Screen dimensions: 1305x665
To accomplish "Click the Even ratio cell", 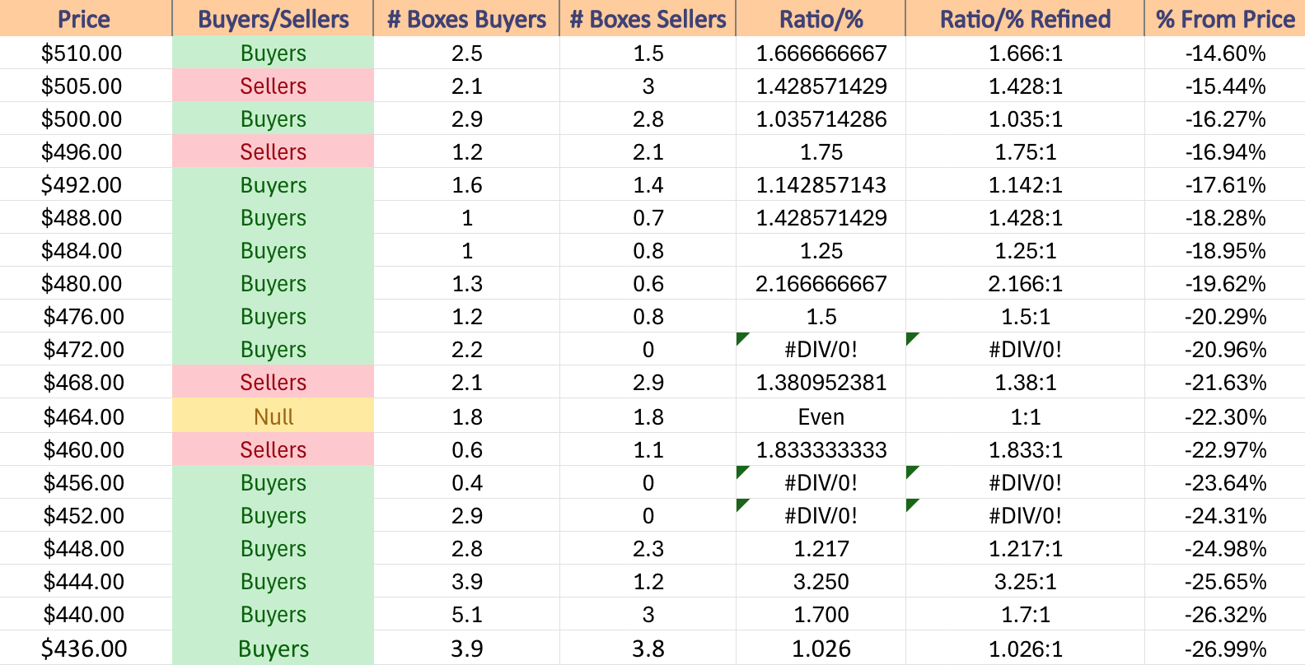I will tap(821, 416).
